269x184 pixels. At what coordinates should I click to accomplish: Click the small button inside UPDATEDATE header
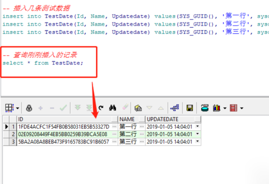coord(198,119)
